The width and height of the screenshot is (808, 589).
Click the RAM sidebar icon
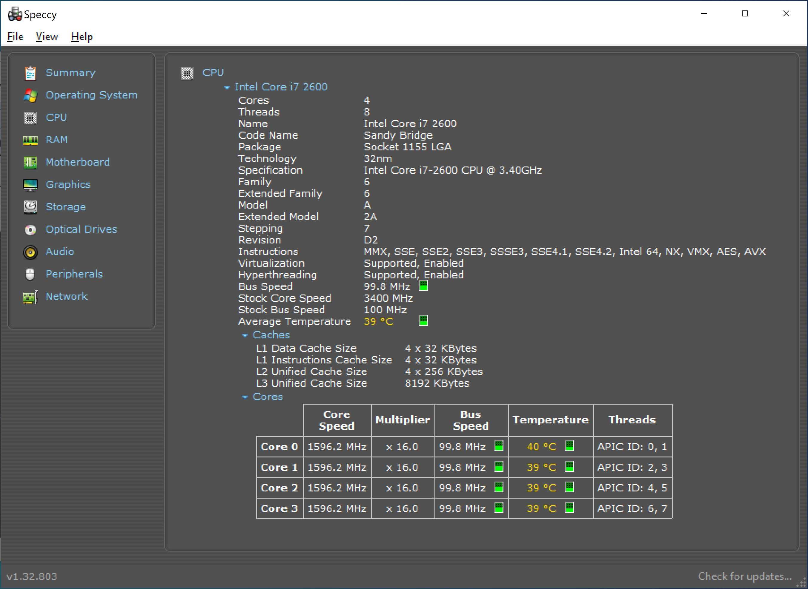pyautogui.click(x=31, y=139)
